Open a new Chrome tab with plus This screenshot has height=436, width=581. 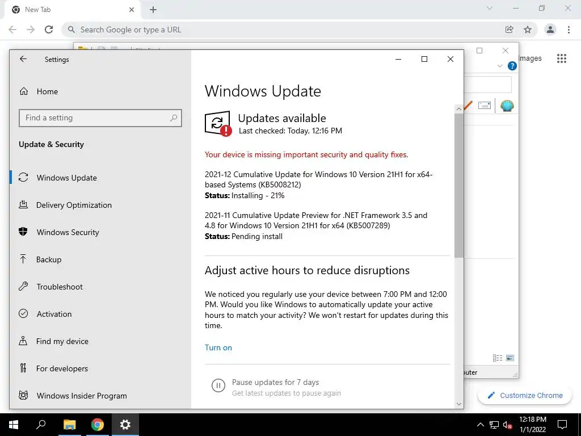click(153, 10)
